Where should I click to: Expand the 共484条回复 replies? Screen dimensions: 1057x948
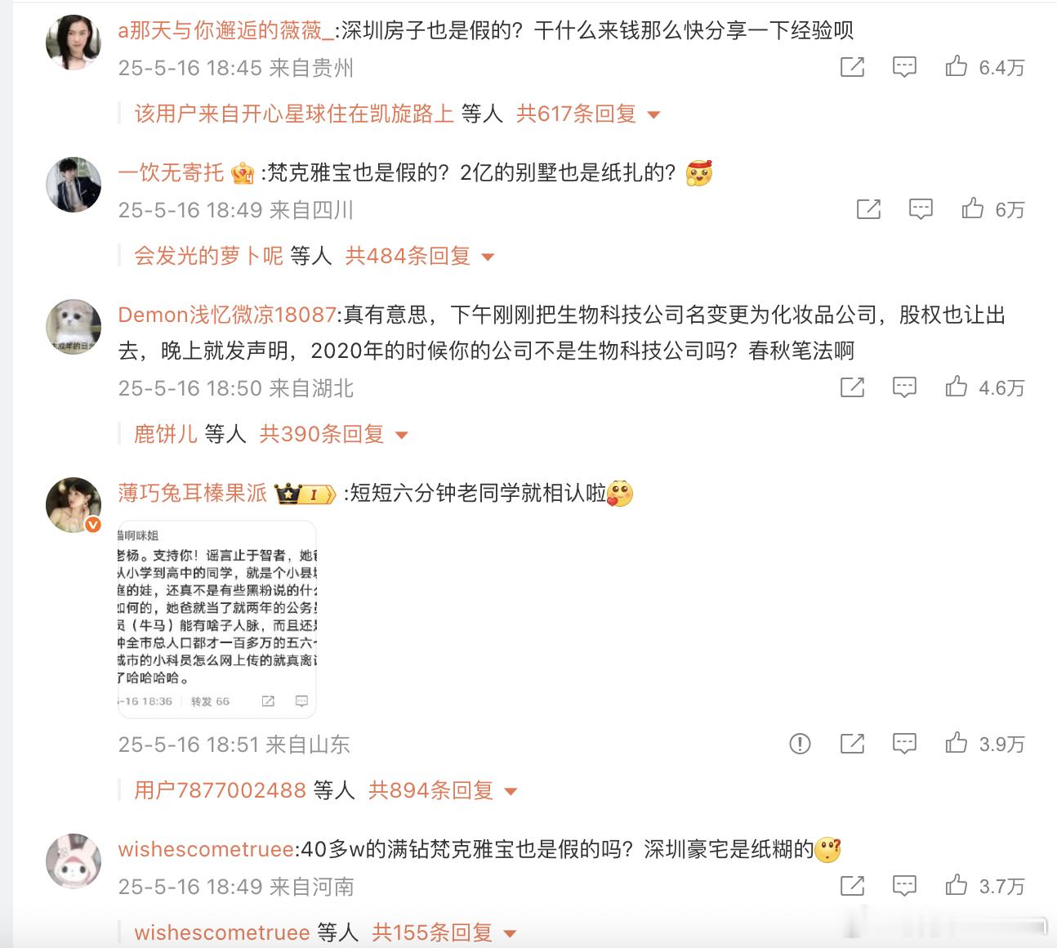tap(420, 256)
